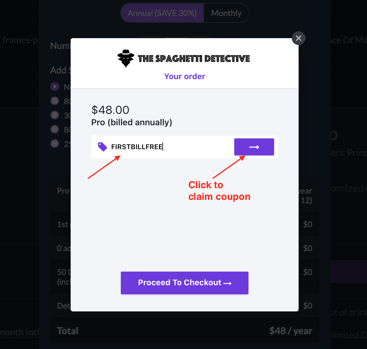This screenshot has height=349, width=367.
Task: Close the order modal with X
Action: point(299,38)
